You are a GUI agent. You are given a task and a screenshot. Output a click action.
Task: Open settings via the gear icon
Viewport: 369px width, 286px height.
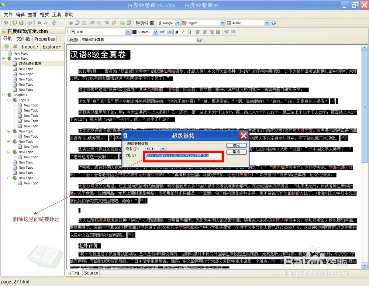click(x=30, y=23)
